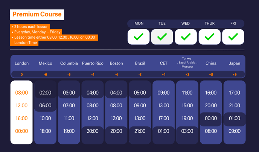This screenshot has height=152, width=259.
Task: Select the CET column header
Action: pyautogui.click(x=163, y=63)
